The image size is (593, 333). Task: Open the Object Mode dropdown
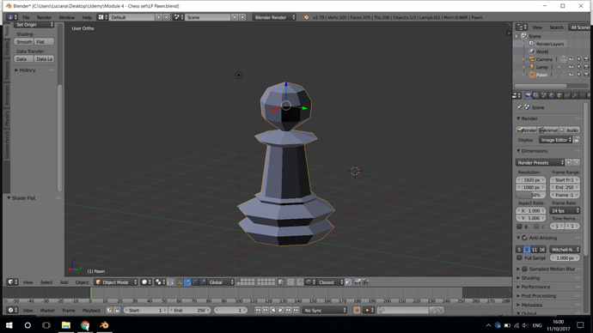click(116, 282)
